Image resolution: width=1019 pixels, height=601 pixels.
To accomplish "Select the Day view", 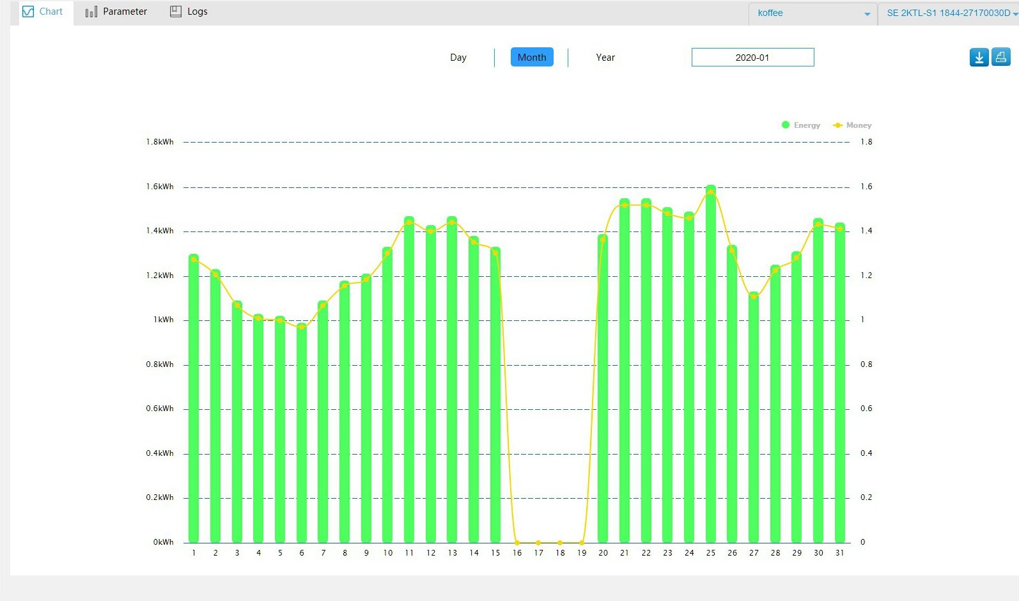I will [458, 58].
